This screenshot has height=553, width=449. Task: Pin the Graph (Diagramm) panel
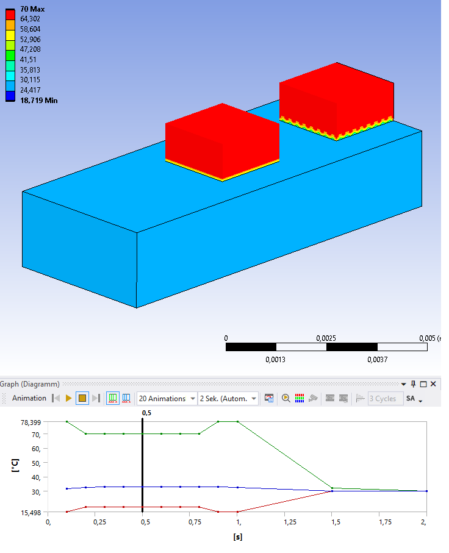[x=414, y=384]
